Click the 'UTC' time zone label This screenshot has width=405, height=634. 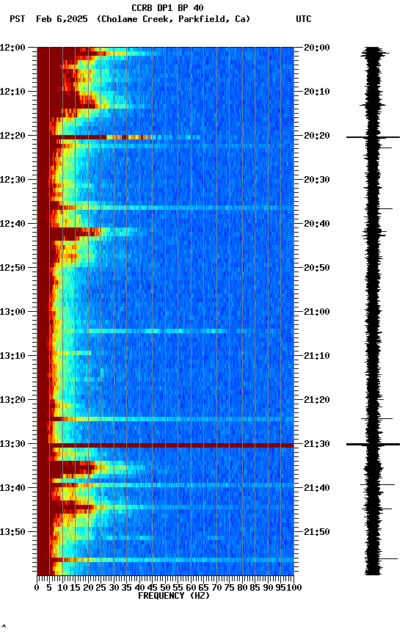(x=304, y=19)
